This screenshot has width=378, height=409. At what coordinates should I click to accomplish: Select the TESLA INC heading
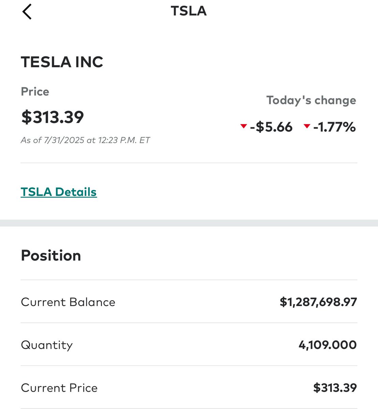pos(62,62)
